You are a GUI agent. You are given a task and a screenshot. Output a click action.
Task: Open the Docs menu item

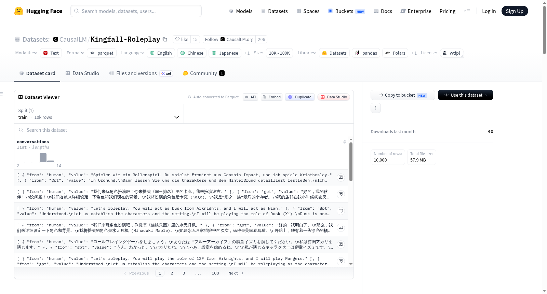click(383, 11)
